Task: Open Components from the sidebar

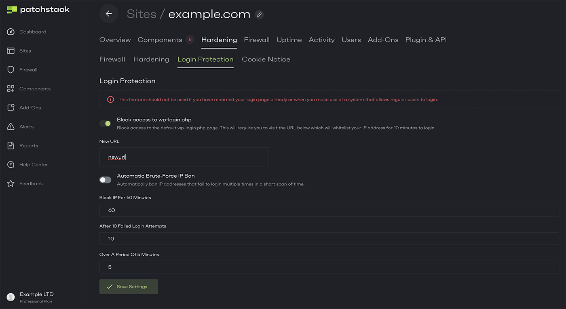Action: (35, 88)
